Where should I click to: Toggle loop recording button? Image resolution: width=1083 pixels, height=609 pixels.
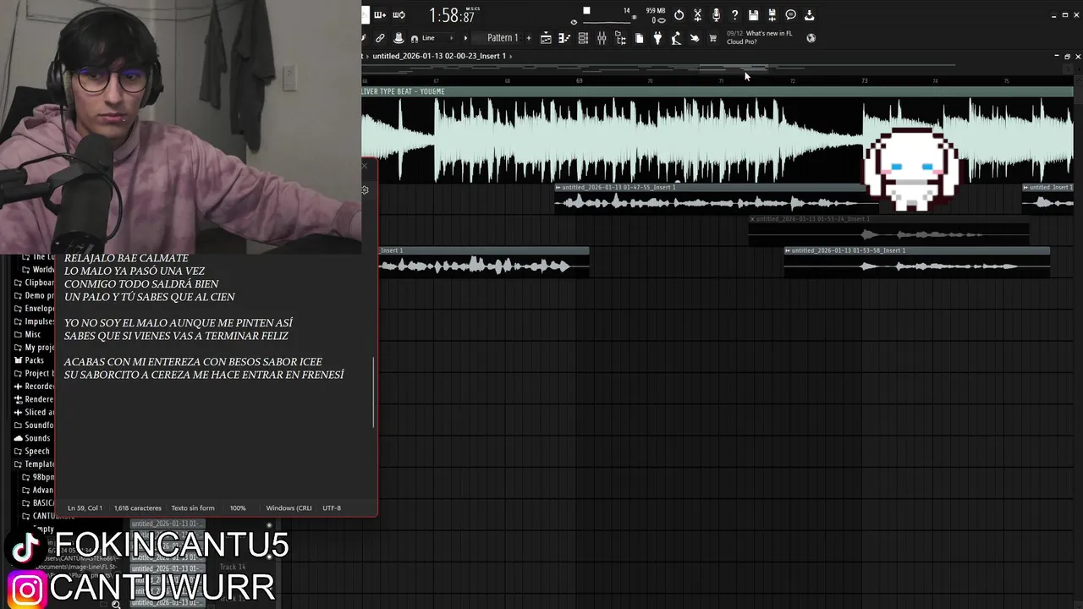[399, 14]
